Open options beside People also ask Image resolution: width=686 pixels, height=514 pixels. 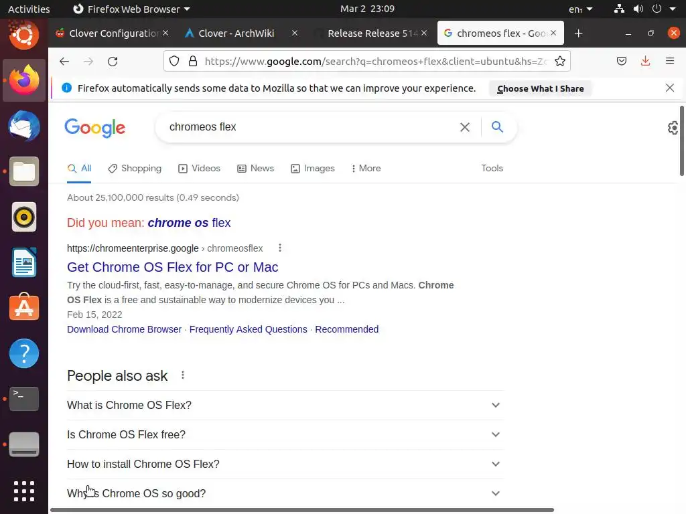183,375
